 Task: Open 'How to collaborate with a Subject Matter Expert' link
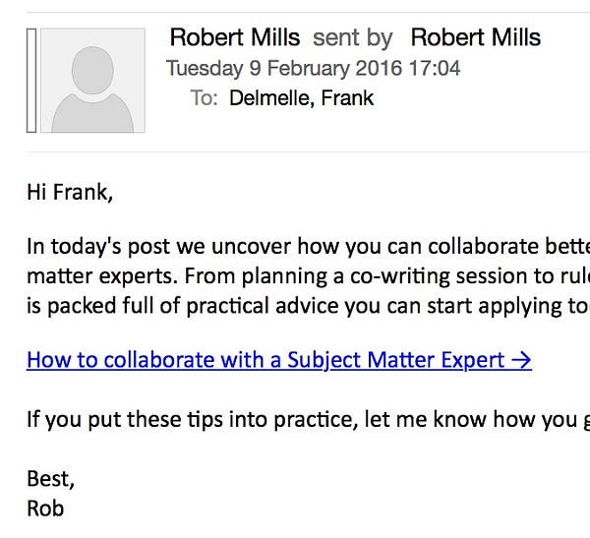point(279,360)
